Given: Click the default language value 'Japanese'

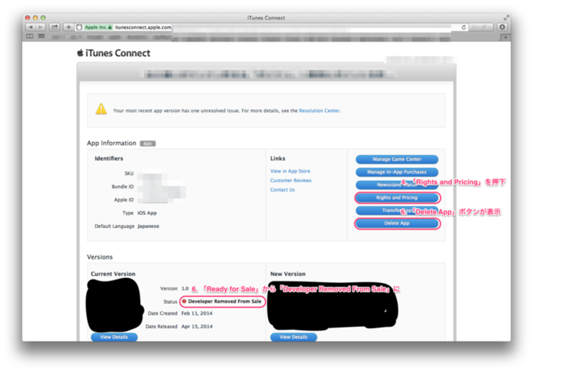Looking at the screenshot, I should [148, 226].
